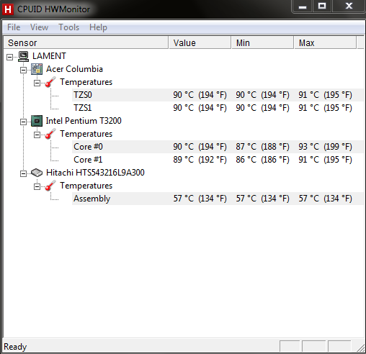Click the LAMENT computer icon
The width and height of the screenshot is (366, 354).
click(24, 56)
